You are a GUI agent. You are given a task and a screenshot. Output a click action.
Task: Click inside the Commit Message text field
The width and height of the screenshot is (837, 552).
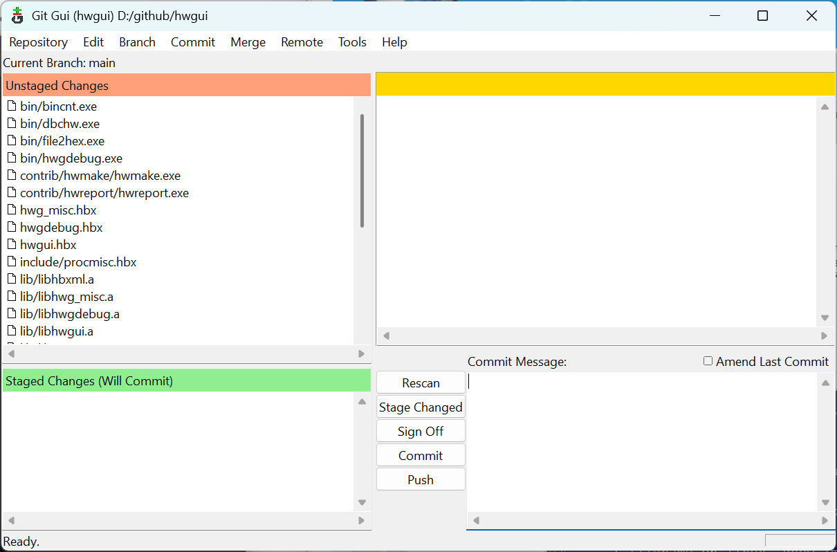(642, 443)
